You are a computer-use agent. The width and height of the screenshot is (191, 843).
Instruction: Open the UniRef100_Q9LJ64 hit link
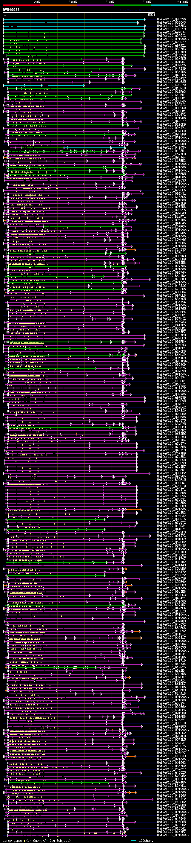[171, 157]
